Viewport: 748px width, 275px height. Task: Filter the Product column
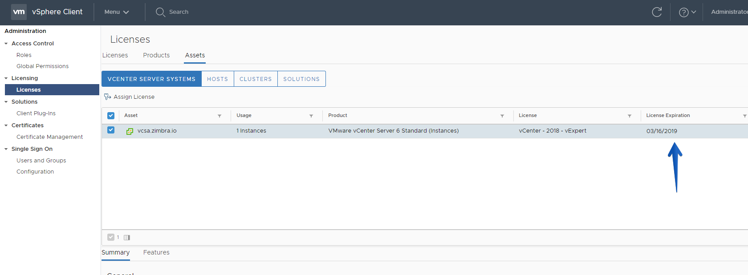[x=502, y=116]
